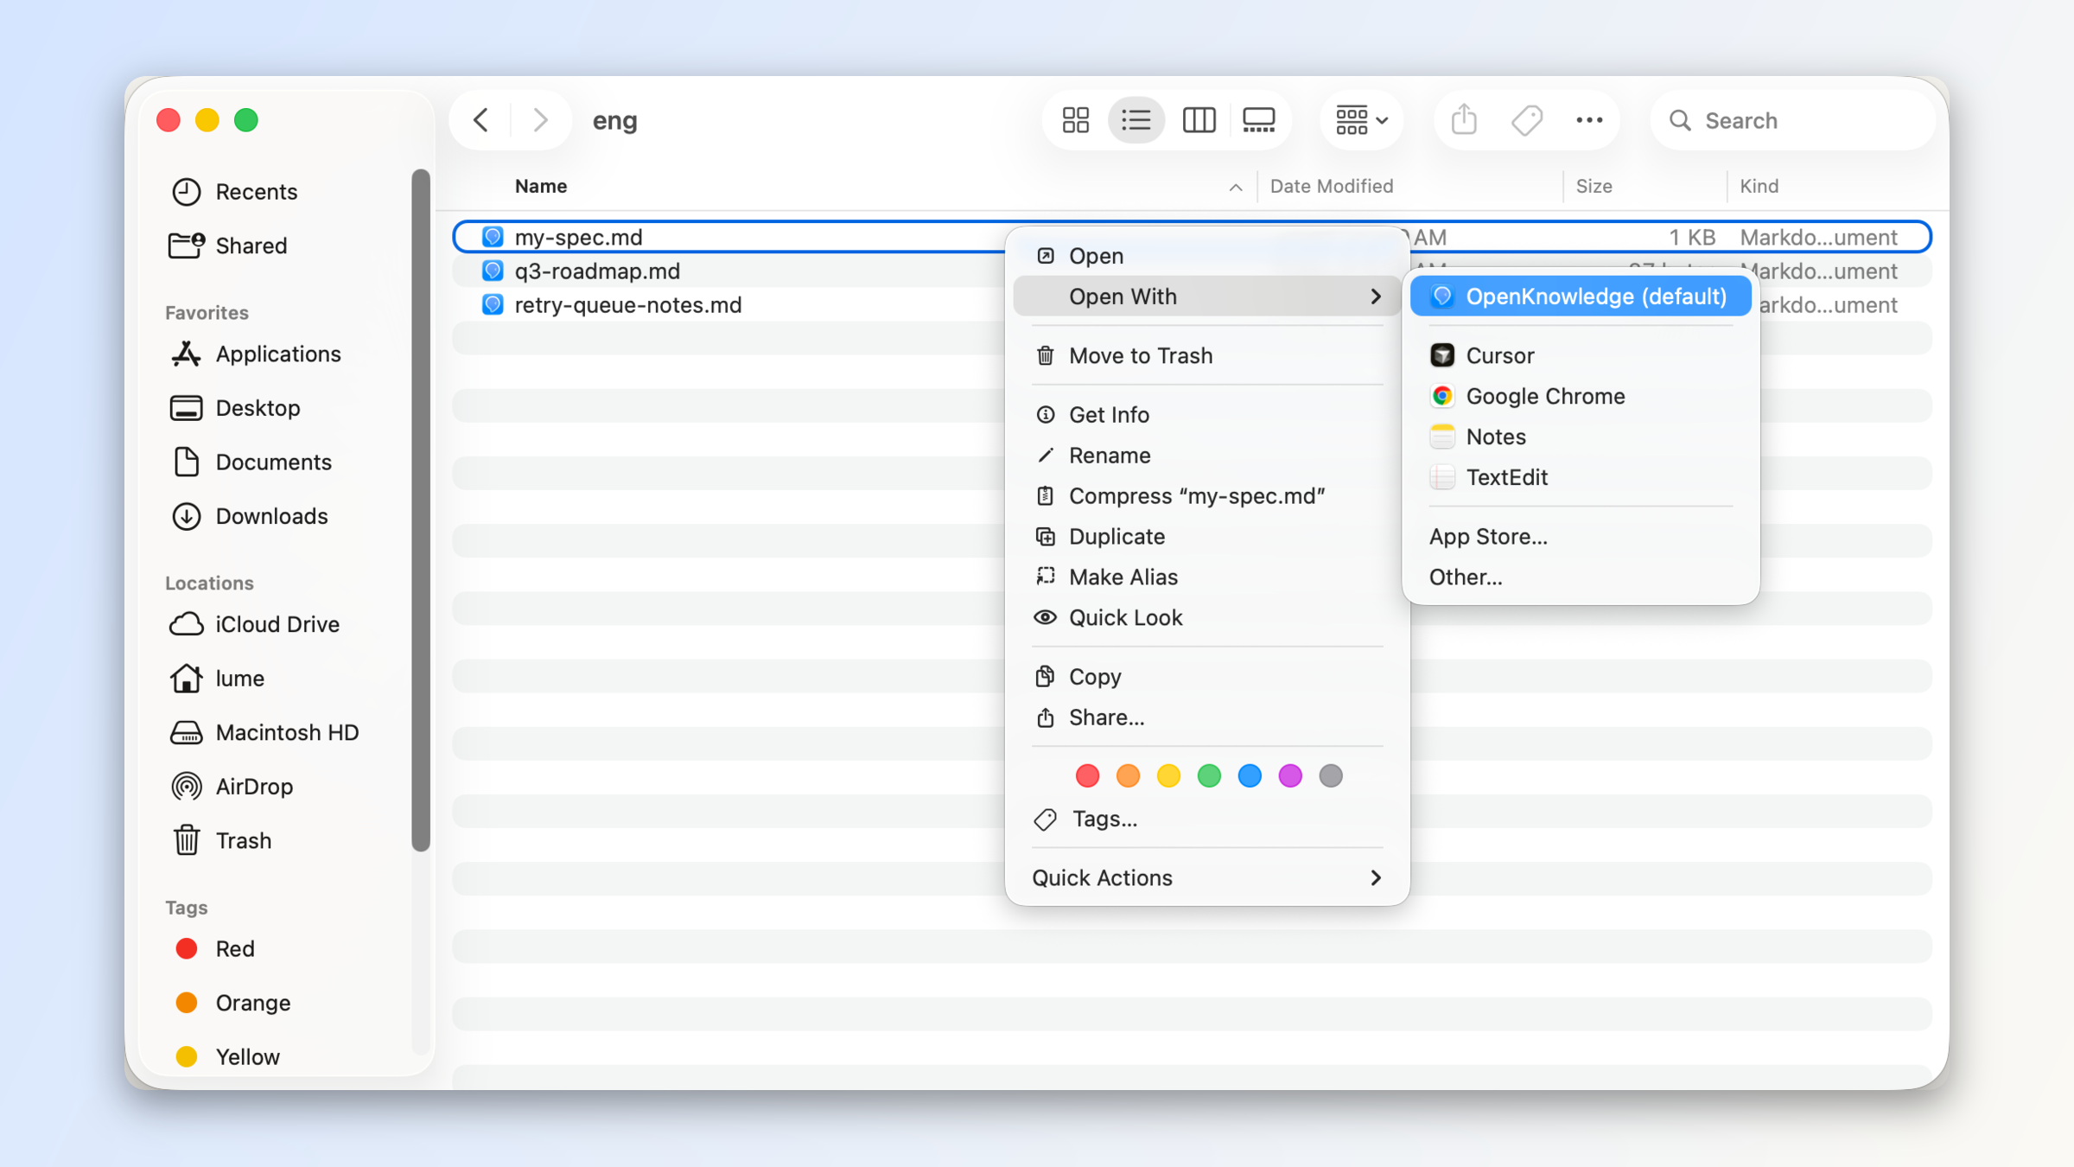Expand the Quick Actions submenu

point(1207,878)
